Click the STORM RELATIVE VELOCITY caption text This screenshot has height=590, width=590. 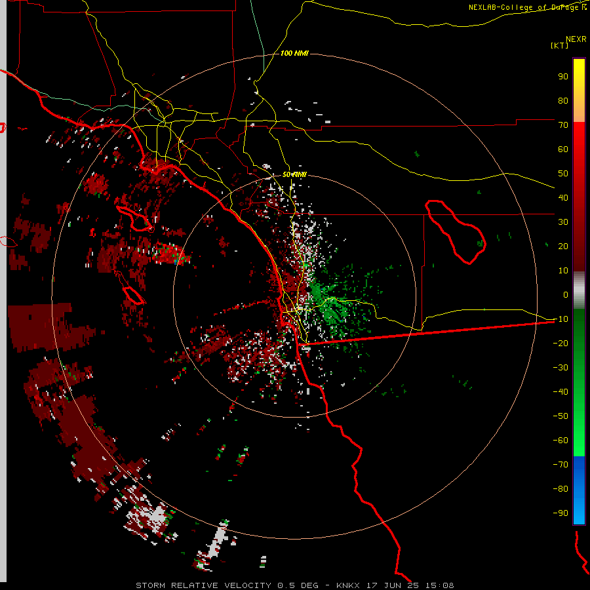(x=203, y=585)
